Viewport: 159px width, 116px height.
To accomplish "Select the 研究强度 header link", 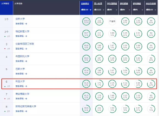I will [x=137, y=4].
